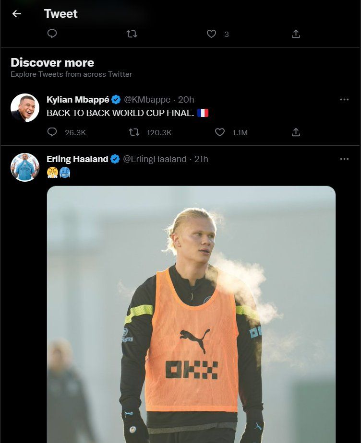Screen dimensions: 361x443
Task: Open the 21h timestamp on Haaland's tweet
Action: click(202, 159)
